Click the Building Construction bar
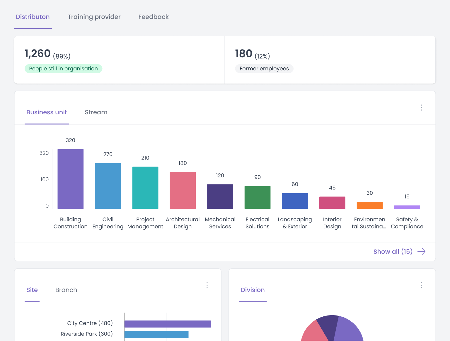450x341 pixels. click(x=71, y=179)
